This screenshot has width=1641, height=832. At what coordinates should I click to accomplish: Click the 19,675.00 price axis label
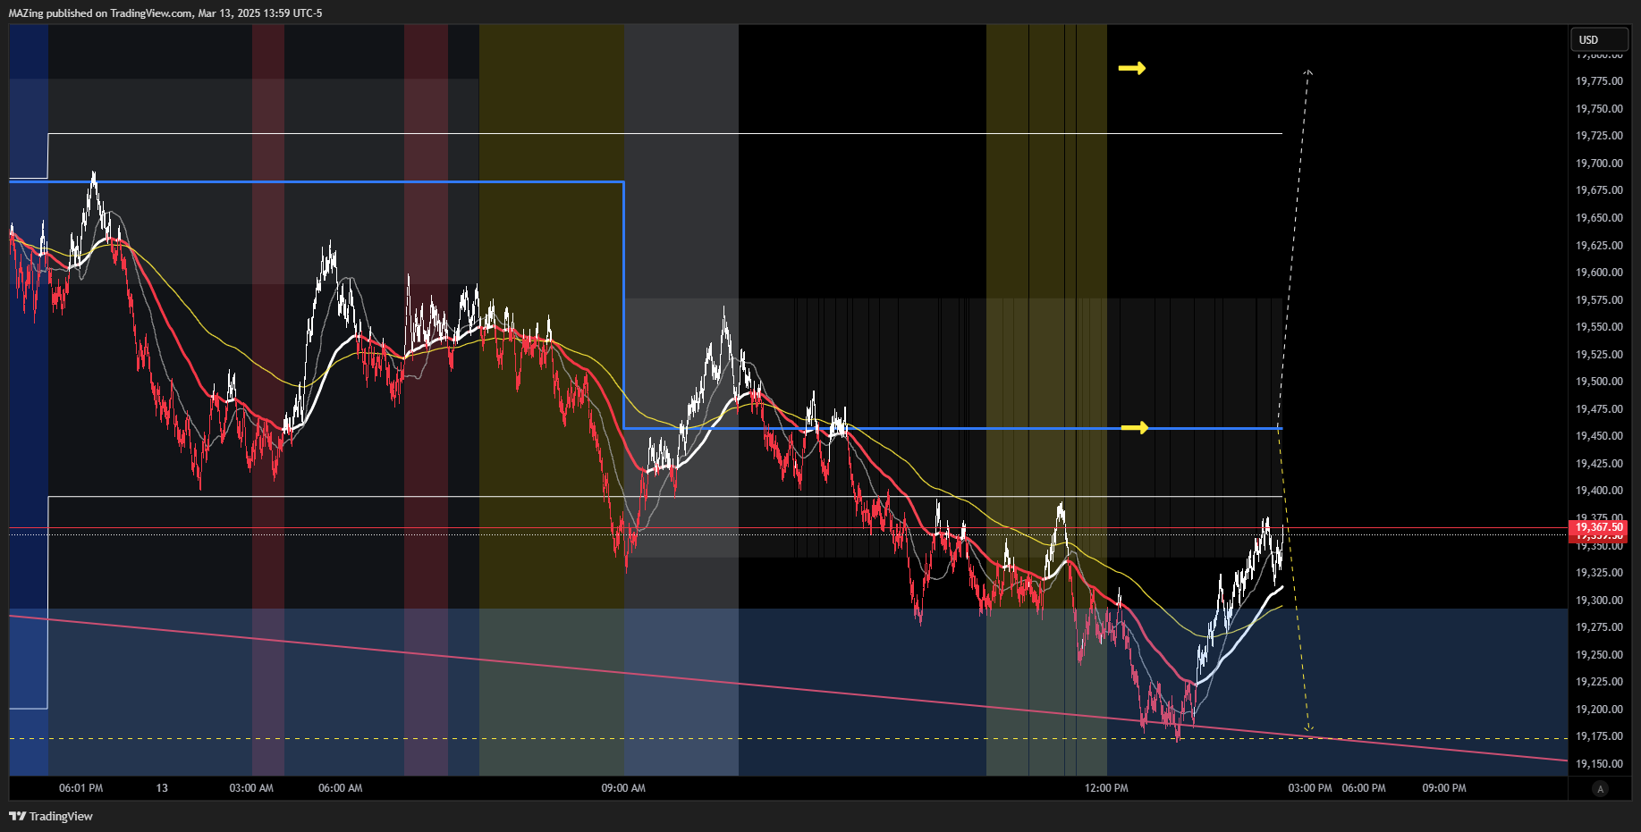pyautogui.click(x=1599, y=190)
